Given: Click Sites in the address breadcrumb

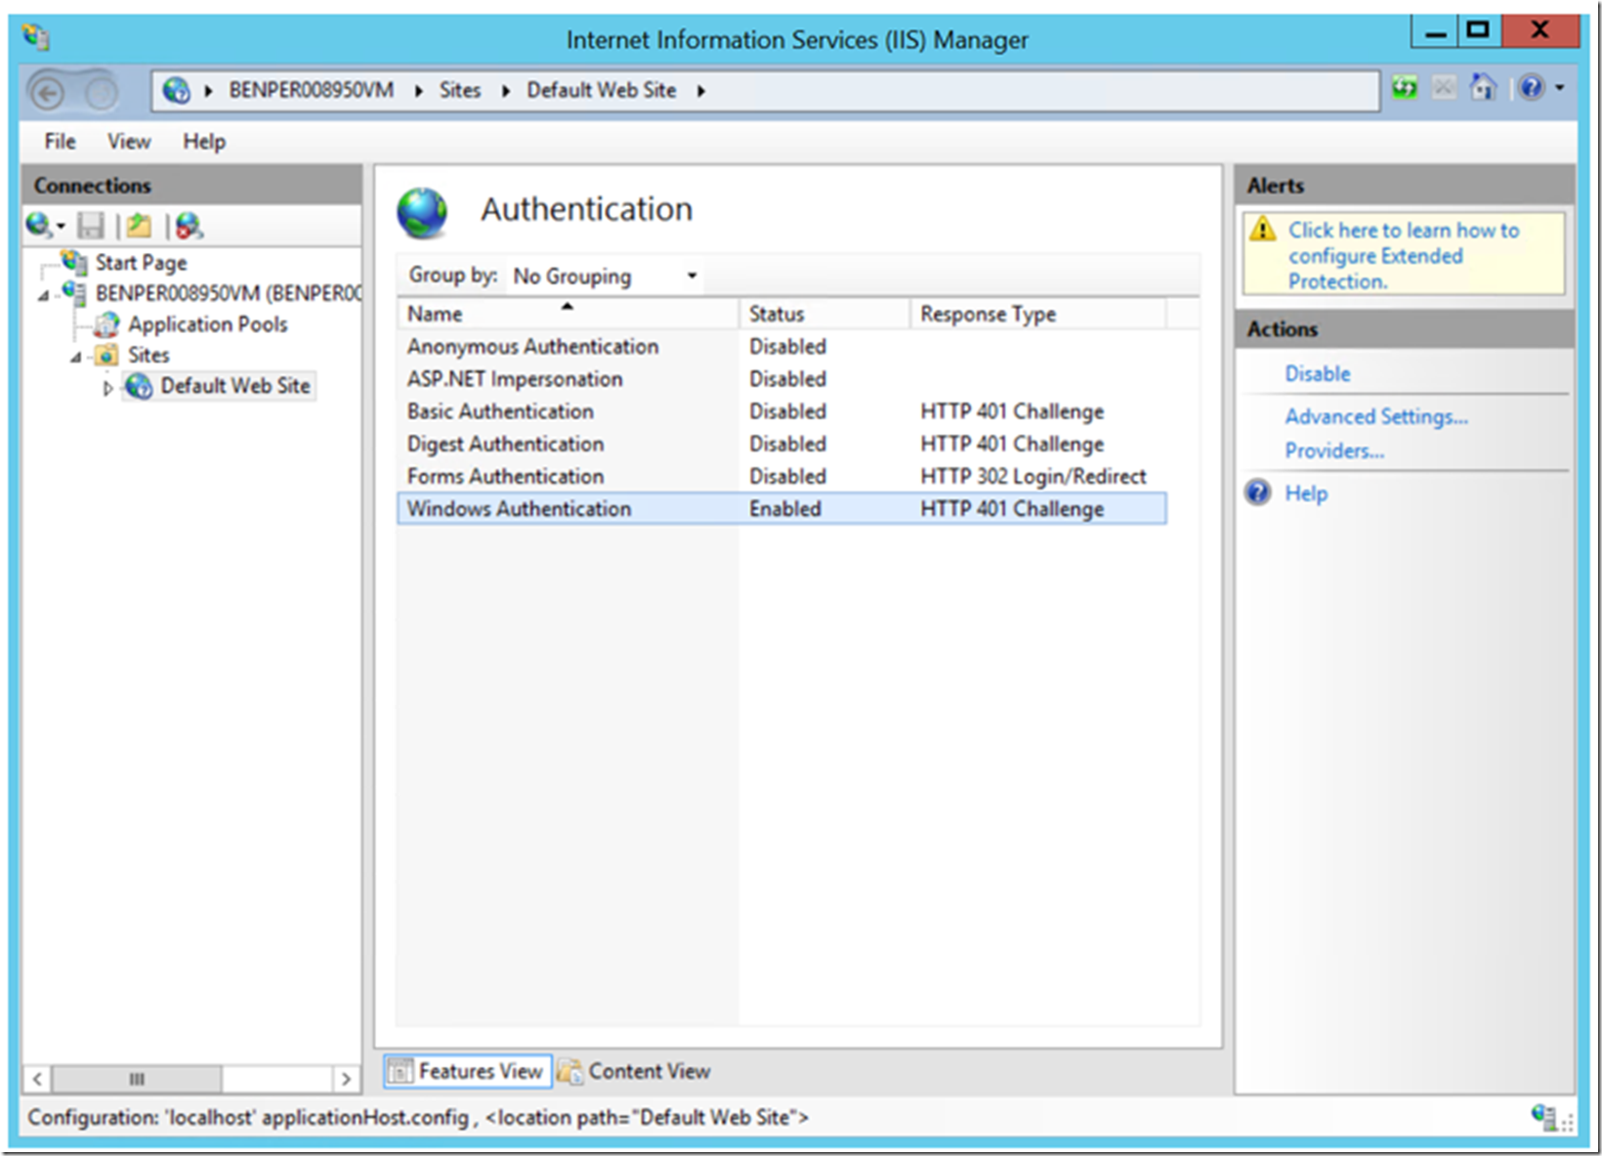Looking at the screenshot, I should pos(459,90).
